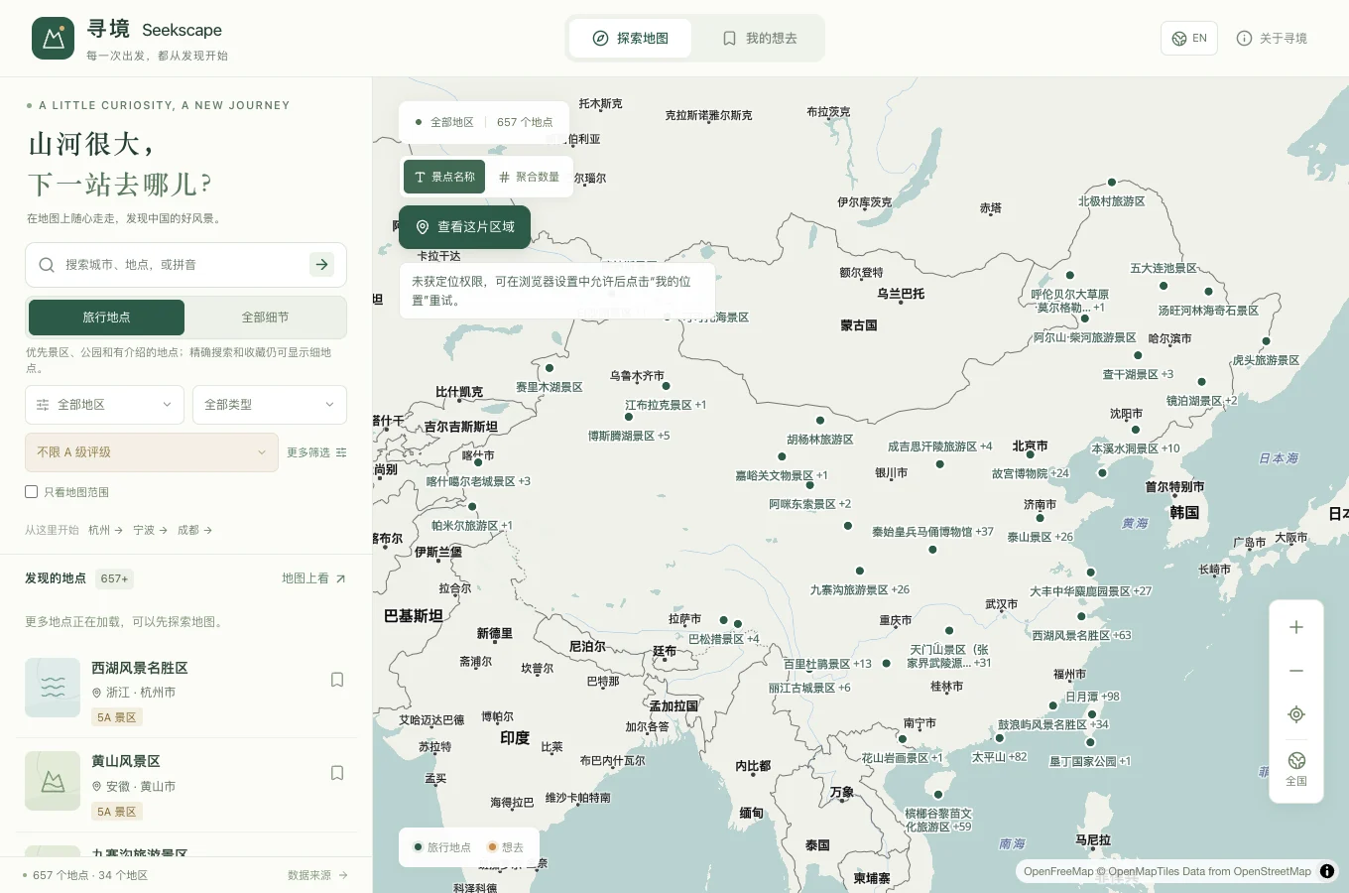Expand the 全部类型 dropdown
Viewport: 1349px width, 893px height.
269,405
